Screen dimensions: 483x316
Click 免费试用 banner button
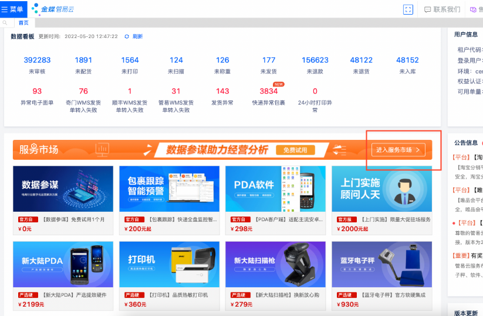pos(295,150)
